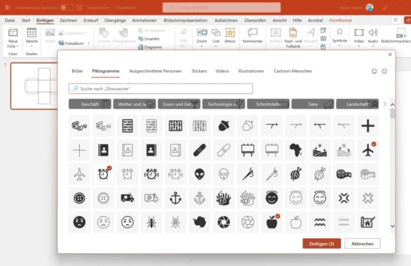
Task: Select the filled yarn ball icon
Action: pos(295,174)
